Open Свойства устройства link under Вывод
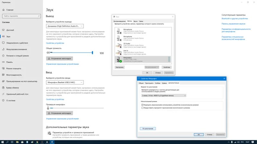257x144 pixels. [x=55, y=43]
